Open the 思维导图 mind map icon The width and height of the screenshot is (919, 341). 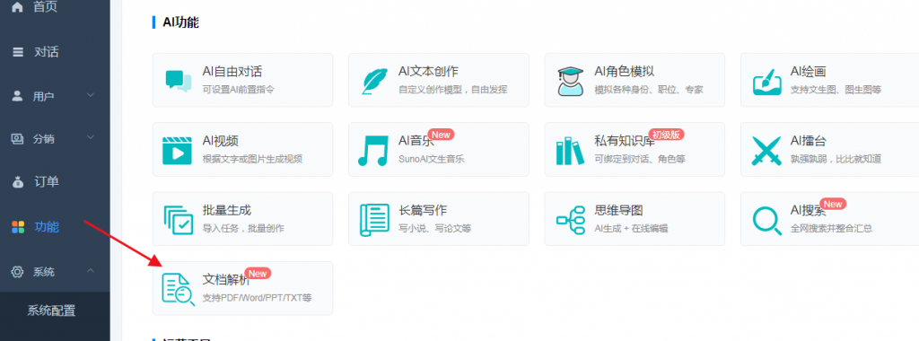(570, 220)
